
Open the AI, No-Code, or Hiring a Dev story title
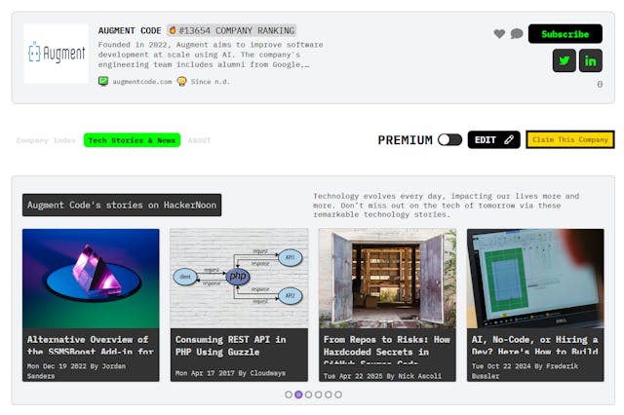click(x=535, y=345)
